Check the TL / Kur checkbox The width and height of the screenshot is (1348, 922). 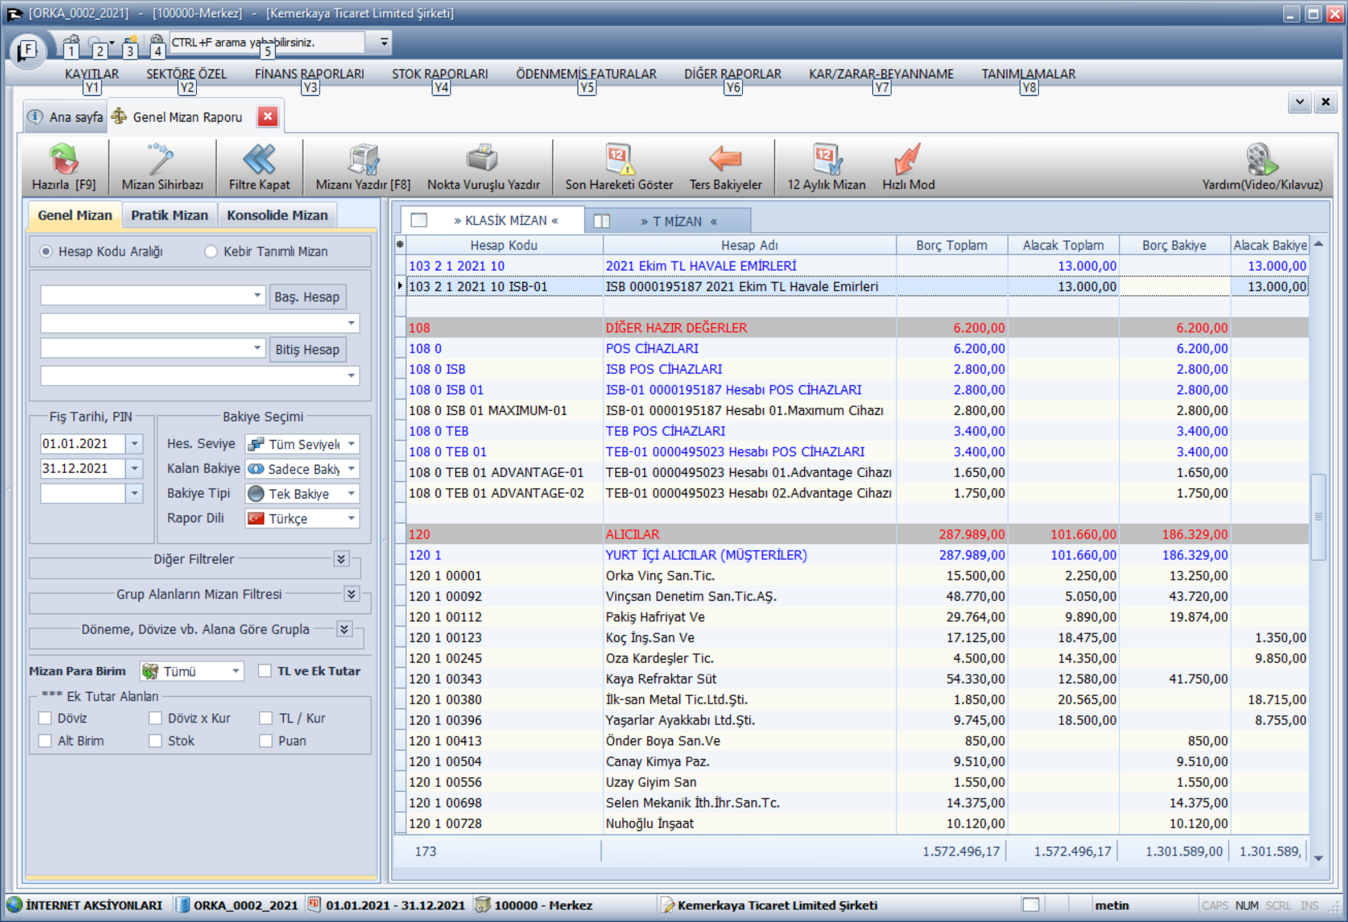pos(266,717)
